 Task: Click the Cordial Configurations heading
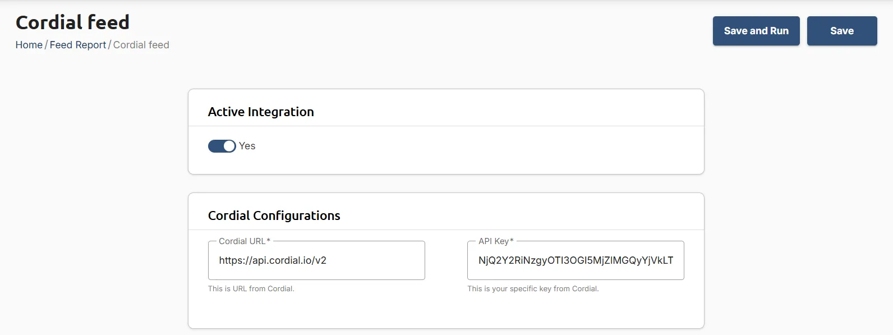coord(274,215)
